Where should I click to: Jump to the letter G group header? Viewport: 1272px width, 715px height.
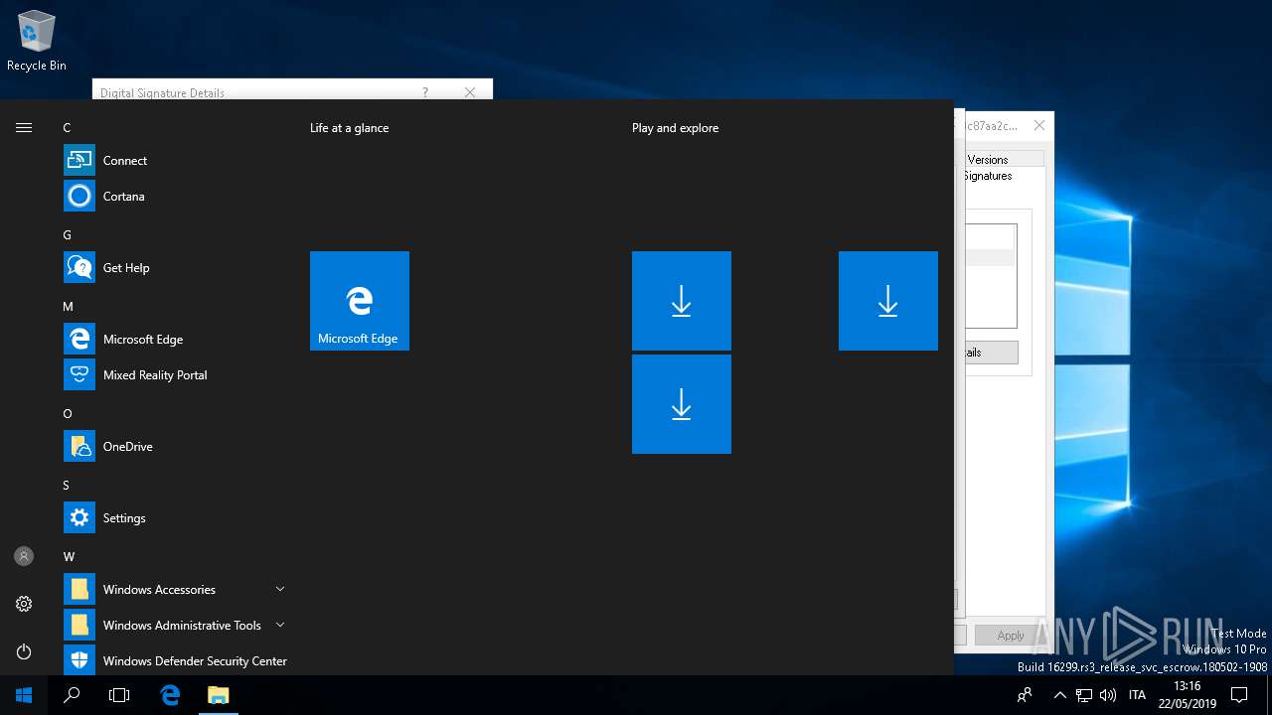[67, 235]
